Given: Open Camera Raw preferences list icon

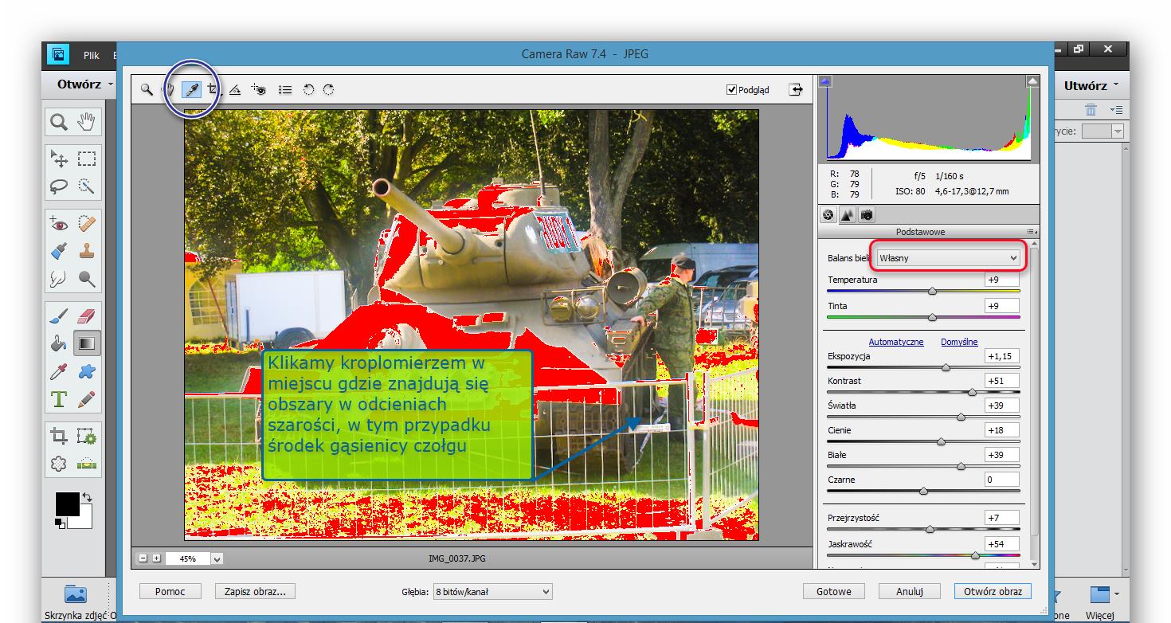Looking at the screenshot, I should click(x=284, y=90).
